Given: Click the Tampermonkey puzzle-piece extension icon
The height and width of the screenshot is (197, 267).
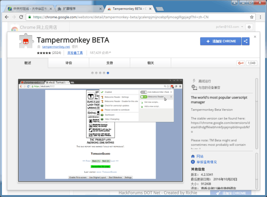Looking at the screenshot, I should pyautogui.click(x=26, y=41).
